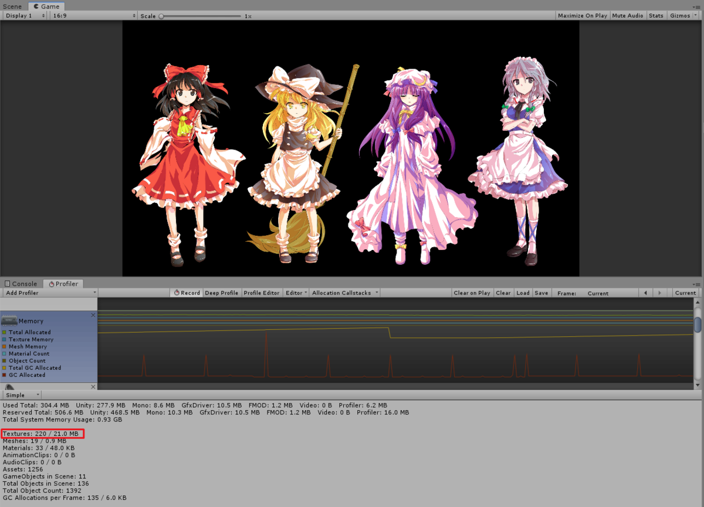This screenshot has width=704, height=507.
Task: Toggle Profile Editor
Action: point(262,293)
